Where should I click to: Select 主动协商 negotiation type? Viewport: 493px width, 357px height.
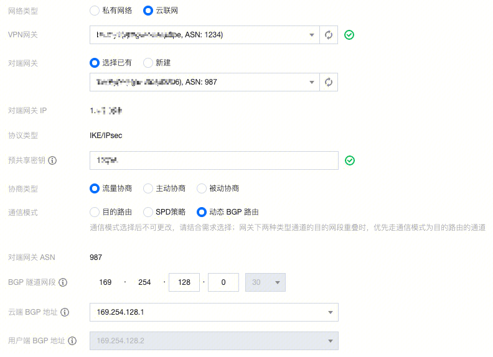click(148, 188)
